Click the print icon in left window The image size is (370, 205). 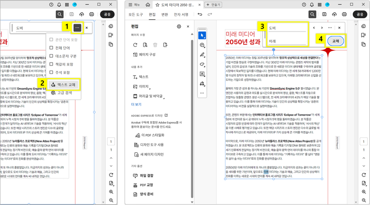92,14
